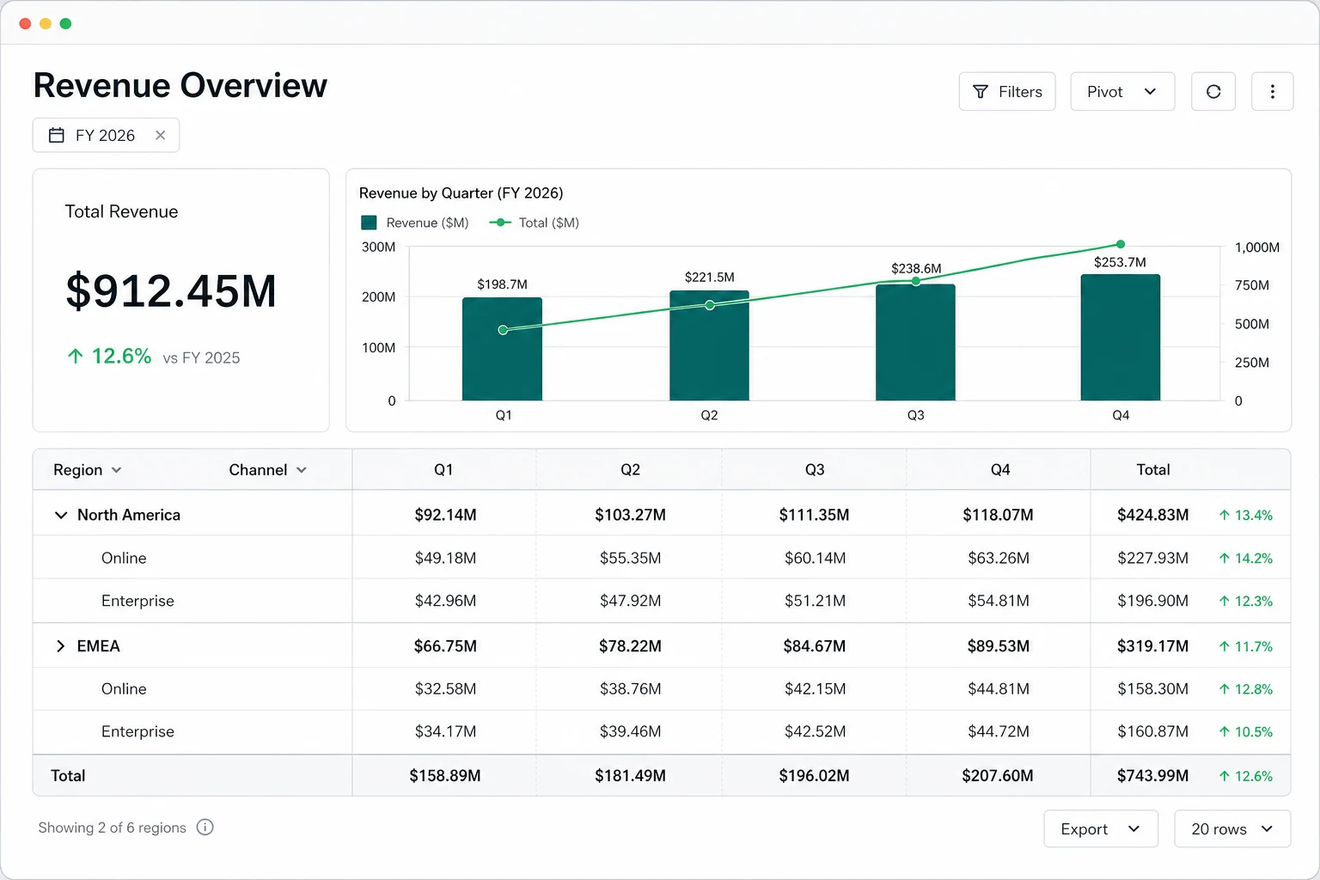The height and width of the screenshot is (880, 1320).
Task: Click the Revenue by Quarter (FY 2026) title
Action: pos(461,193)
